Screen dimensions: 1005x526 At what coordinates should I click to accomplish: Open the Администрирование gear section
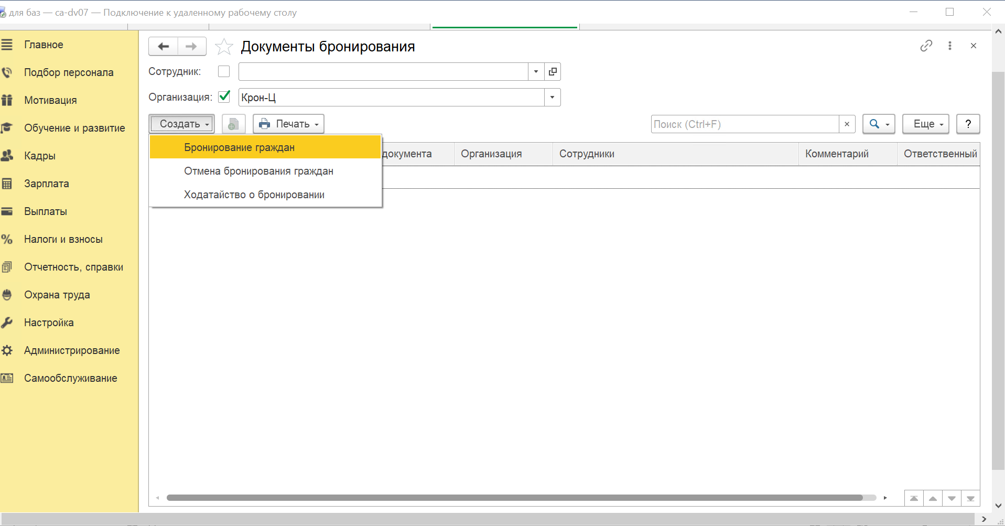tap(7, 350)
